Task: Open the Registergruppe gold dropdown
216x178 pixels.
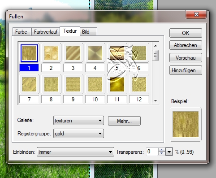Action: [x=78, y=133]
